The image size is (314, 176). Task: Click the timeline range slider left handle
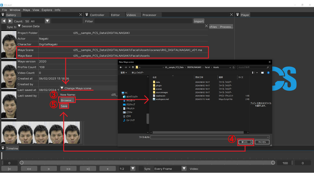[22, 163]
